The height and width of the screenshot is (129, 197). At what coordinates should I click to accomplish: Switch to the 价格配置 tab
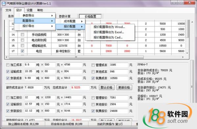click(x=90, y=16)
